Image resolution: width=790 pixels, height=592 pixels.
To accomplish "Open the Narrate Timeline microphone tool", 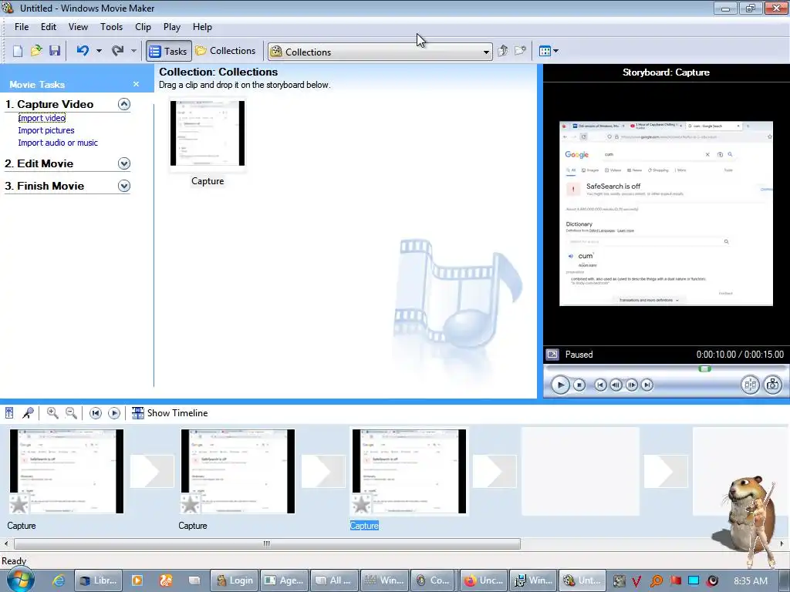I will tap(29, 413).
